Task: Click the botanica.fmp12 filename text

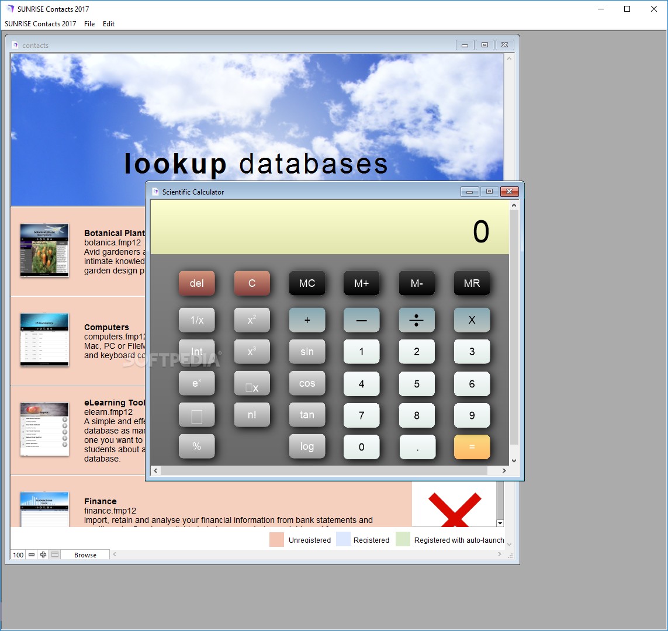Action: [112, 242]
